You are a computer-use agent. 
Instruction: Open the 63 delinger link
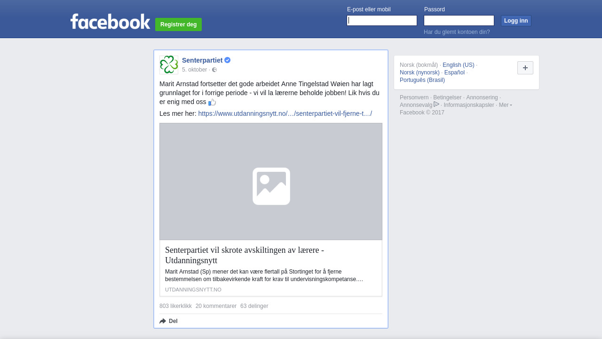(254, 306)
